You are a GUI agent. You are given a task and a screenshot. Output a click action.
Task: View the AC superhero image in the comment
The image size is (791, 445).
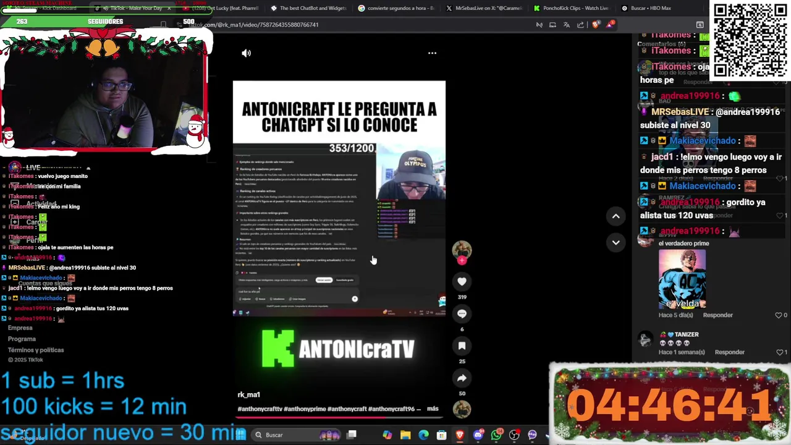(682, 279)
